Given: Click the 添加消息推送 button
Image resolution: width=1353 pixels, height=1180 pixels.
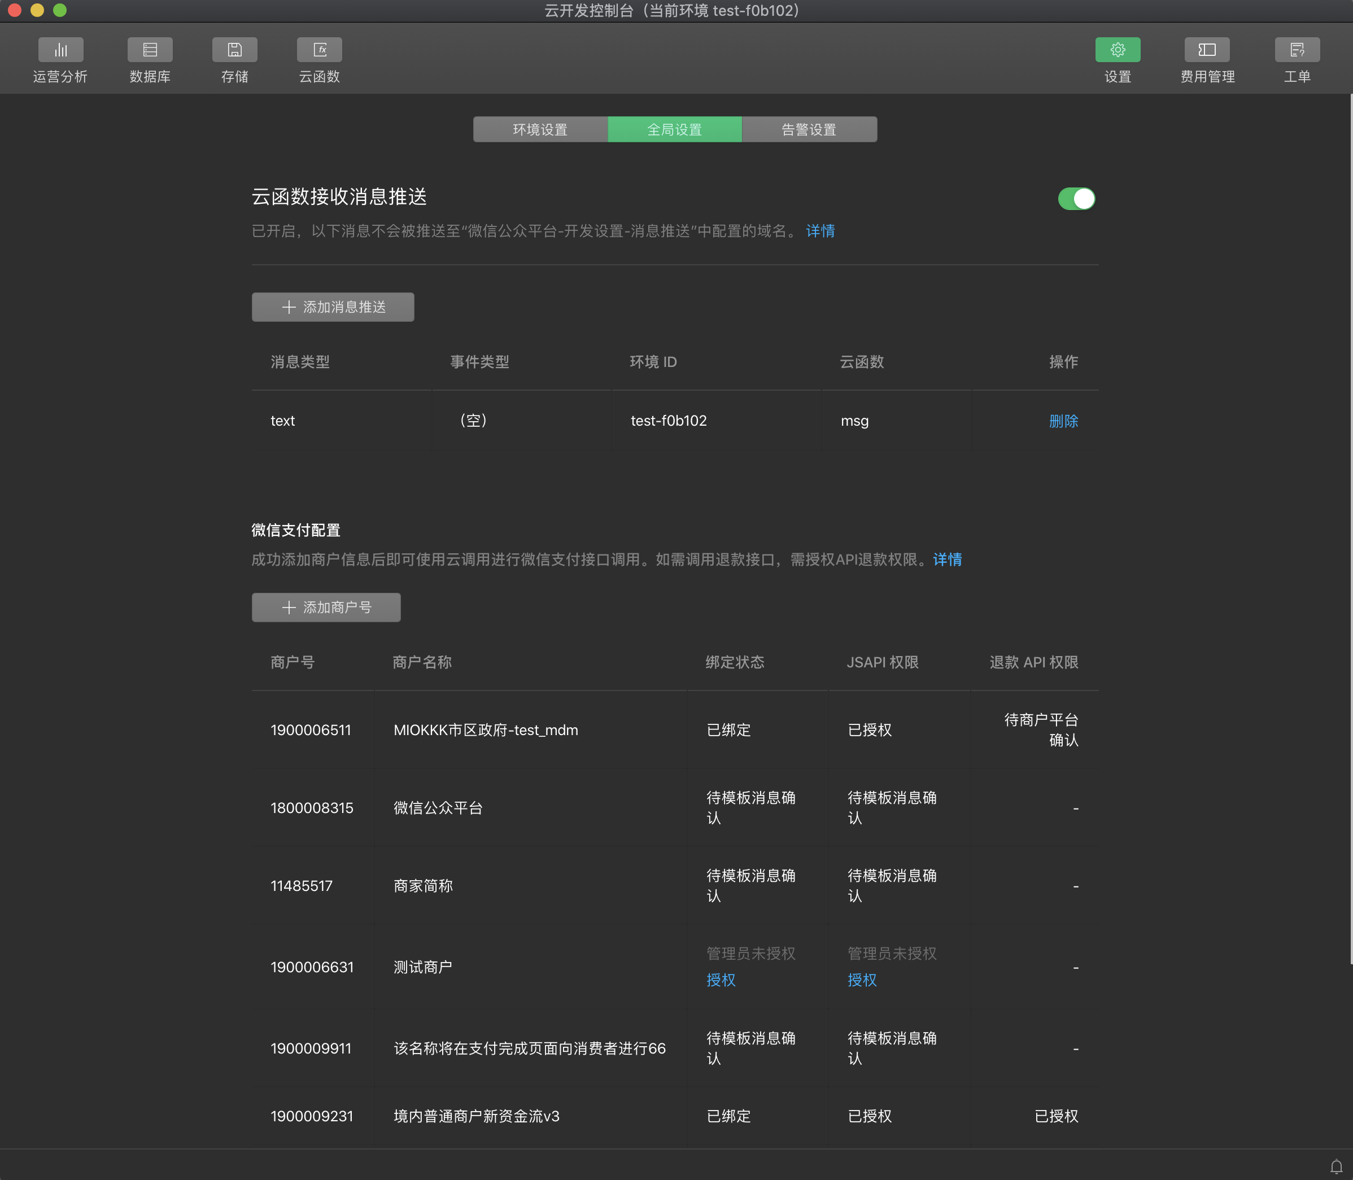Looking at the screenshot, I should pos(333,308).
